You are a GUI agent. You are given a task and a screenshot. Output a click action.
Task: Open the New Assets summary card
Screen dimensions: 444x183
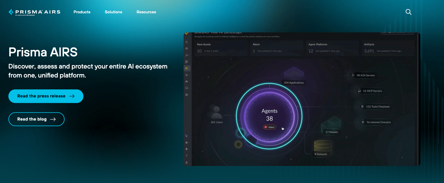221,48
